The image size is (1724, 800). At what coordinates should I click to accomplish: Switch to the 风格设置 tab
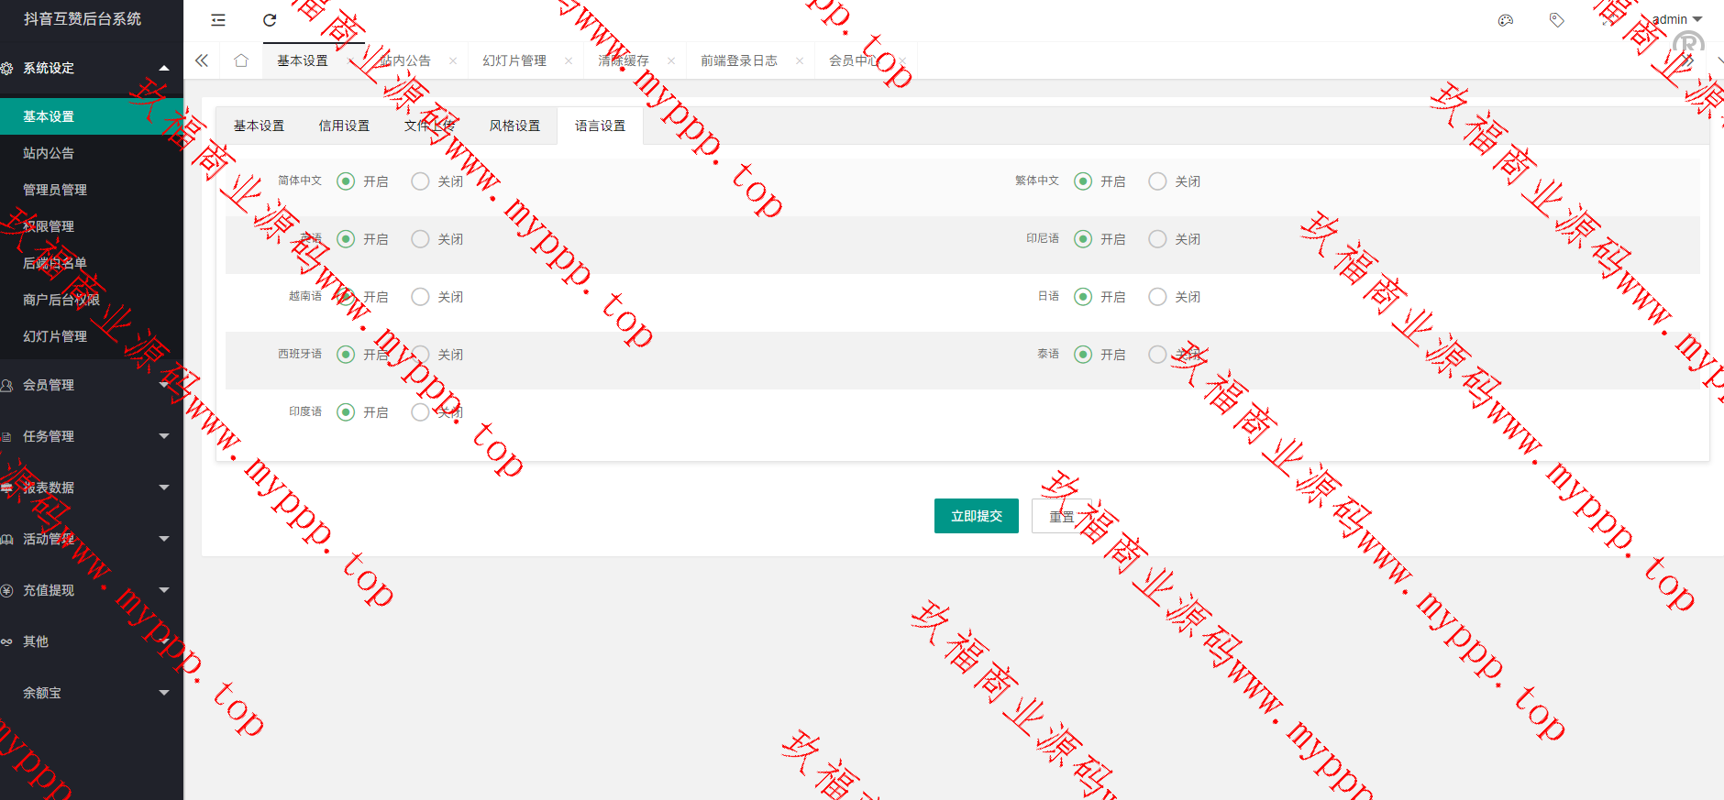[x=514, y=126]
